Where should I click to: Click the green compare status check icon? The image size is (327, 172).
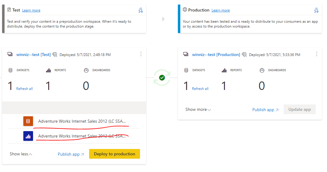pos(162,78)
